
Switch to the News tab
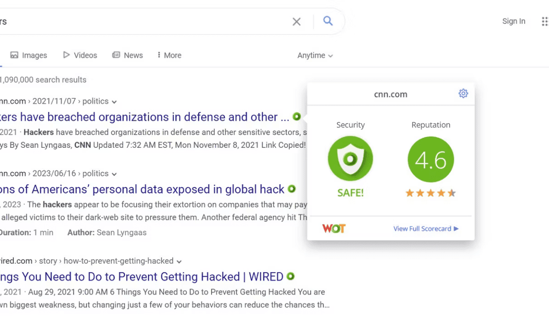point(127,55)
